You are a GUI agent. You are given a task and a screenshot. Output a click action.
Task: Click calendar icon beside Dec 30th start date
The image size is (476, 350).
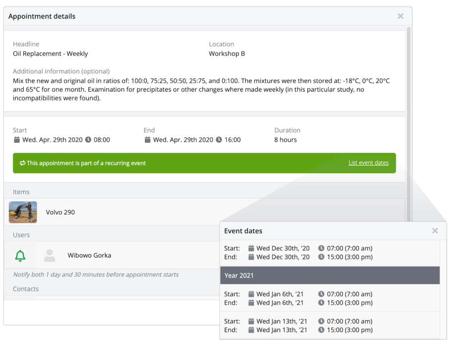[x=251, y=248]
